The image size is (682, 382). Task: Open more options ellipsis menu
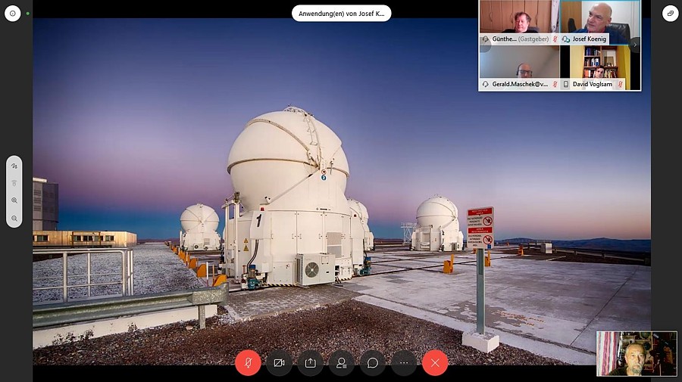pyautogui.click(x=403, y=362)
